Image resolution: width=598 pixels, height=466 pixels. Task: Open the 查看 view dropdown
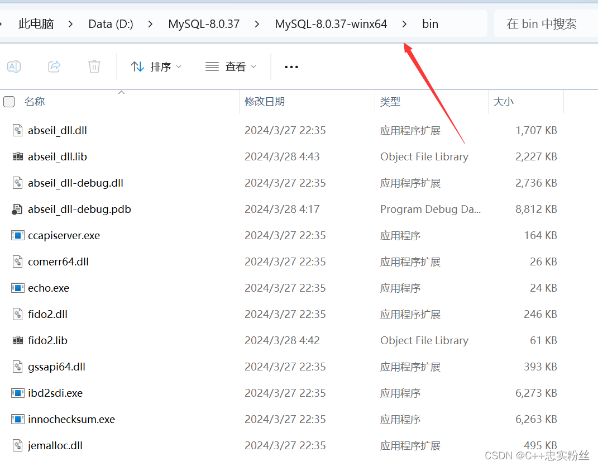click(231, 67)
